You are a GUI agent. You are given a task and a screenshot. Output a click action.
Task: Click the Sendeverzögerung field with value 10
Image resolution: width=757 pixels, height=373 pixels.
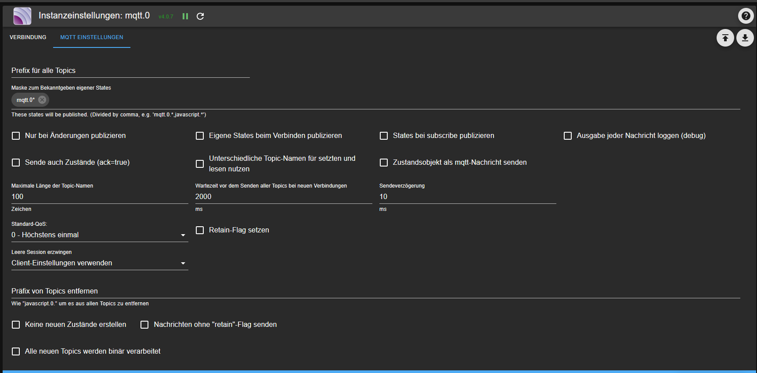pos(468,197)
